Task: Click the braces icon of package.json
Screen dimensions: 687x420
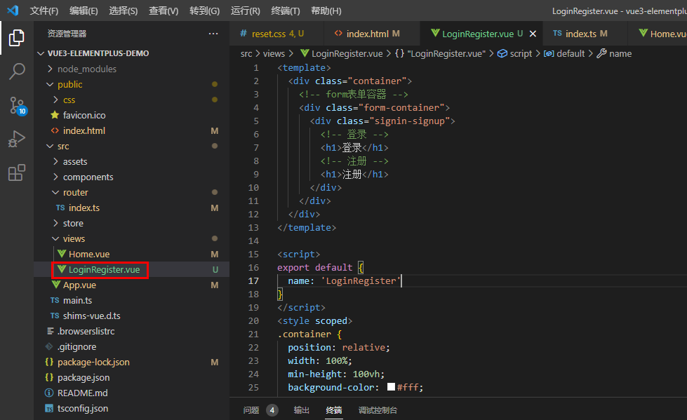Action: pos(50,377)
